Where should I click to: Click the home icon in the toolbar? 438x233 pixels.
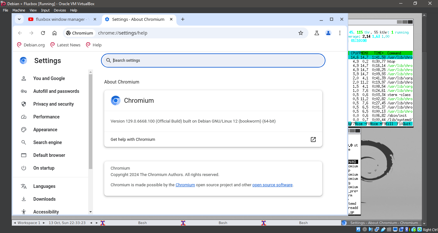pyautogui.click(x=55, y=33)
